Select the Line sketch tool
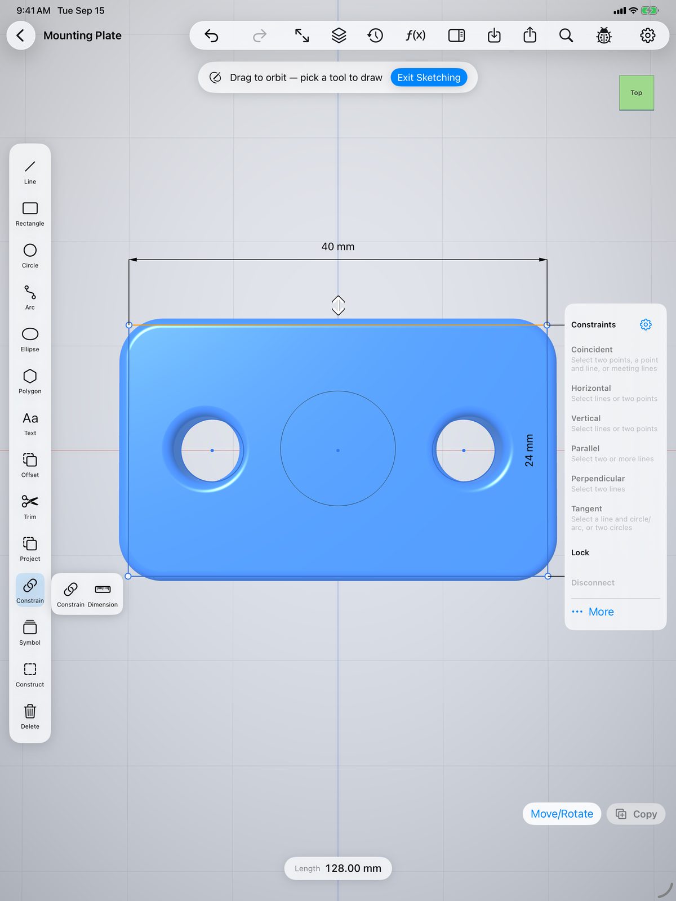The image size is (676, 901). pos(30,172)
